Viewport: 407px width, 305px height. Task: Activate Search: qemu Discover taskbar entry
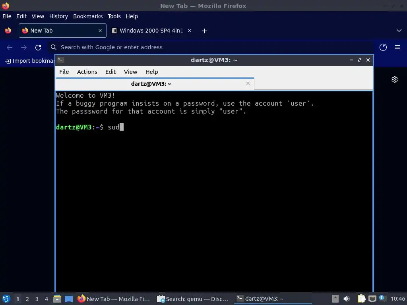(193, 299)
